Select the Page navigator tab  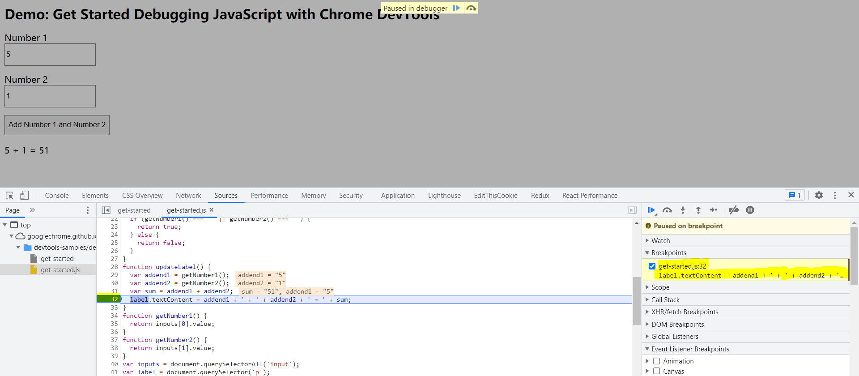click(13, 210)
